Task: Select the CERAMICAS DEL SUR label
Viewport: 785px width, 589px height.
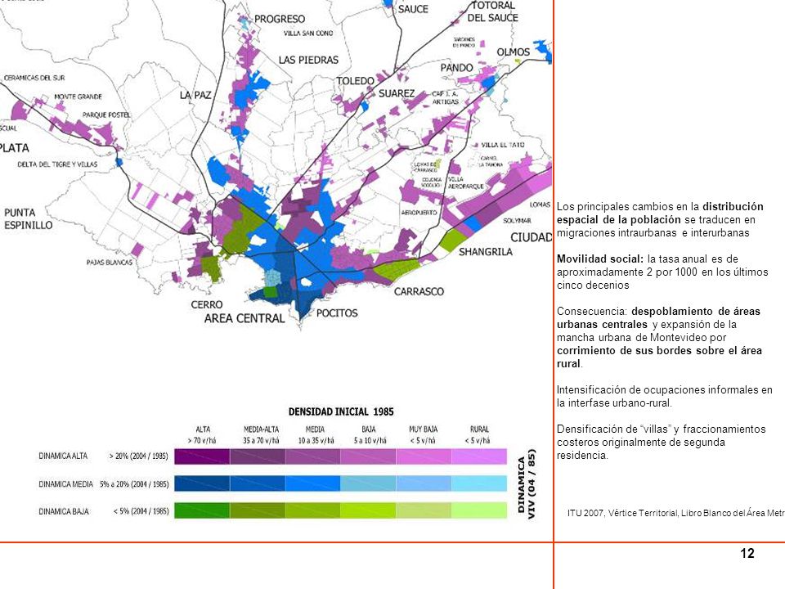Action: point(34,79)
